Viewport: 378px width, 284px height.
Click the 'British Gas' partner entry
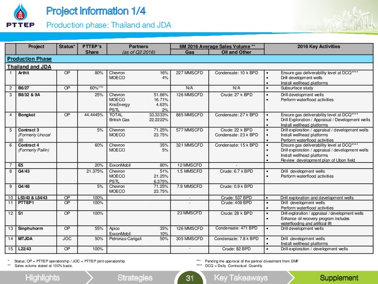(x=120, y=120)
